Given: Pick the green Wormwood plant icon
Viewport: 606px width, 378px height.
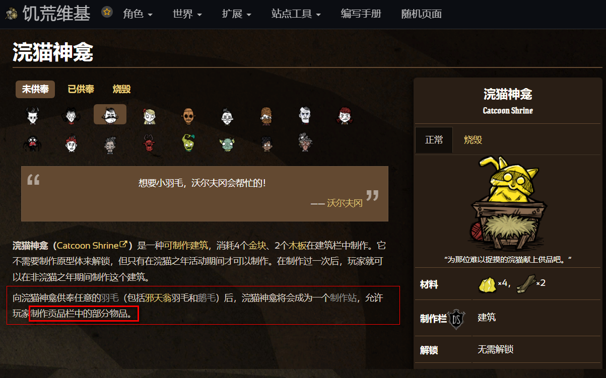Looking at the screenshot, I should (x=188, y=143).
